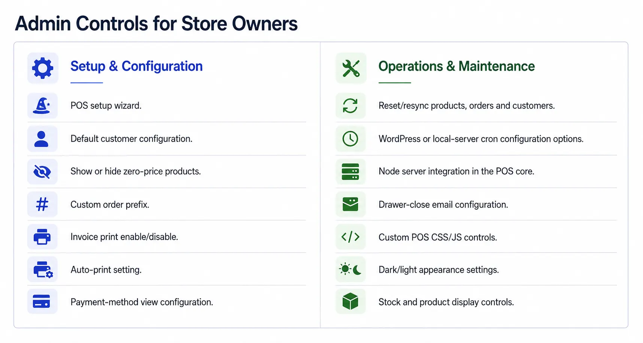Click the sun and moon appearance icon

point(351,269)
